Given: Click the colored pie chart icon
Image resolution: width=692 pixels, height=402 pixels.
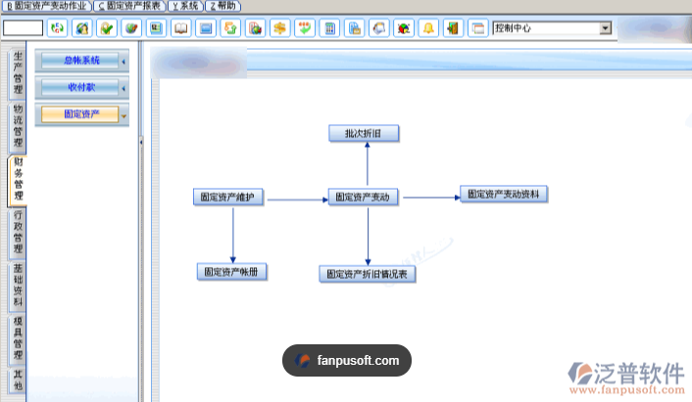Looking at the screenshot, I should (404, 28).
